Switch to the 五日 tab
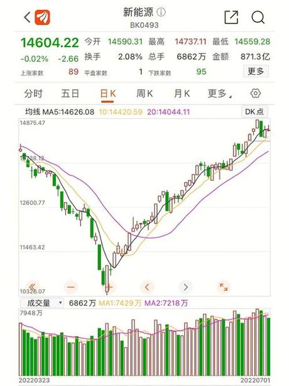 pyautogui.click(x=70, y=94)
